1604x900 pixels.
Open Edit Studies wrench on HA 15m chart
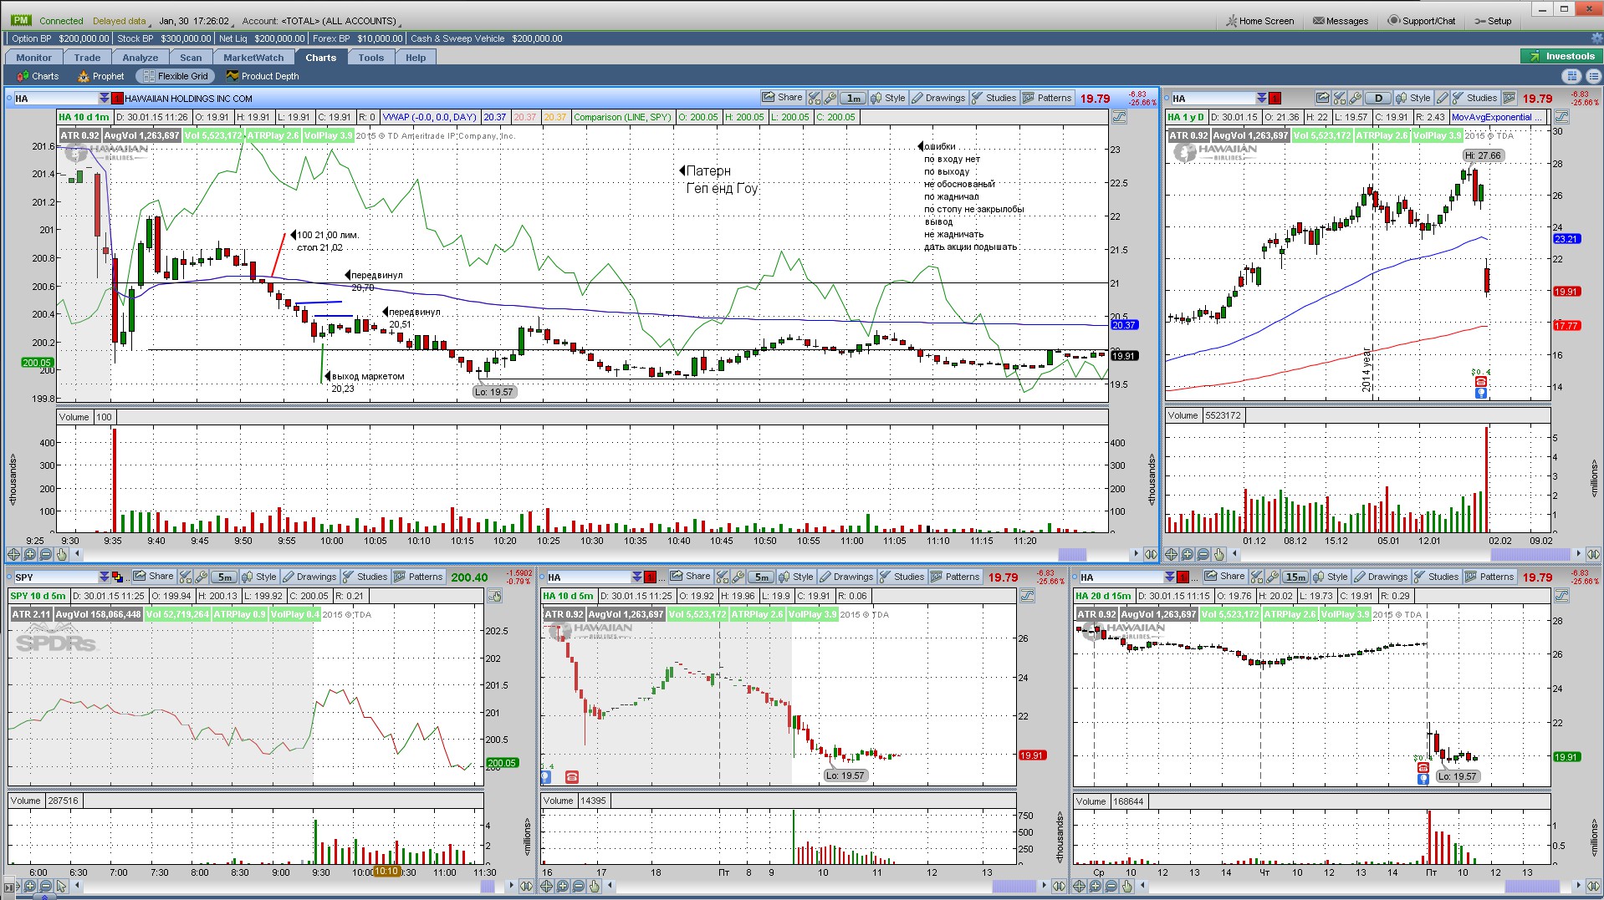1273,577
